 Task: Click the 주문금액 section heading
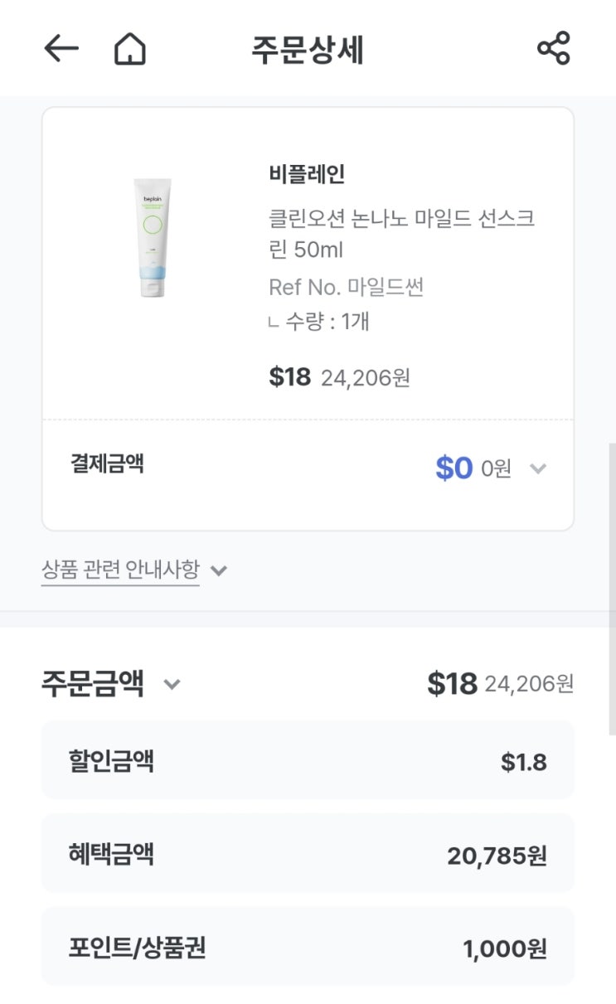[x=93, y=685]
